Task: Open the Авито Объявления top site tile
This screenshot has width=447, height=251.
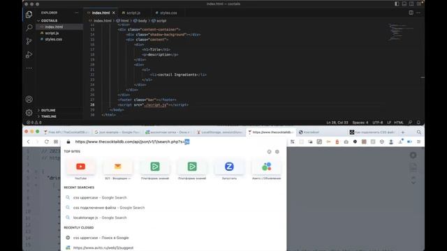Action: click(266, 169)
